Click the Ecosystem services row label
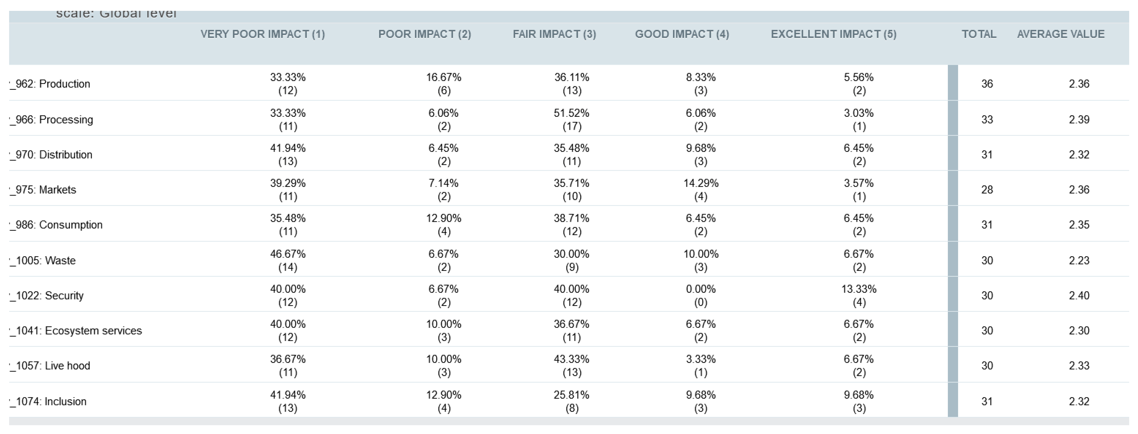The image size is (1138, 434). tap(76, 331)
